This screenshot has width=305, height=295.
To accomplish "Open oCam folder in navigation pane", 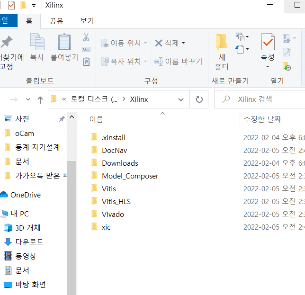I will pos(25,134).
